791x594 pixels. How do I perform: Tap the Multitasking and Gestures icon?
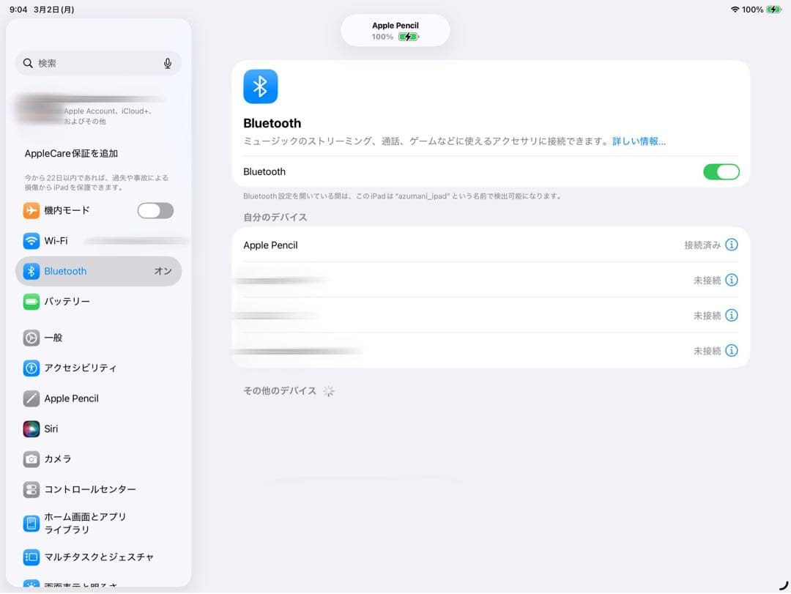pyautogui.click(x=31, y=557)
